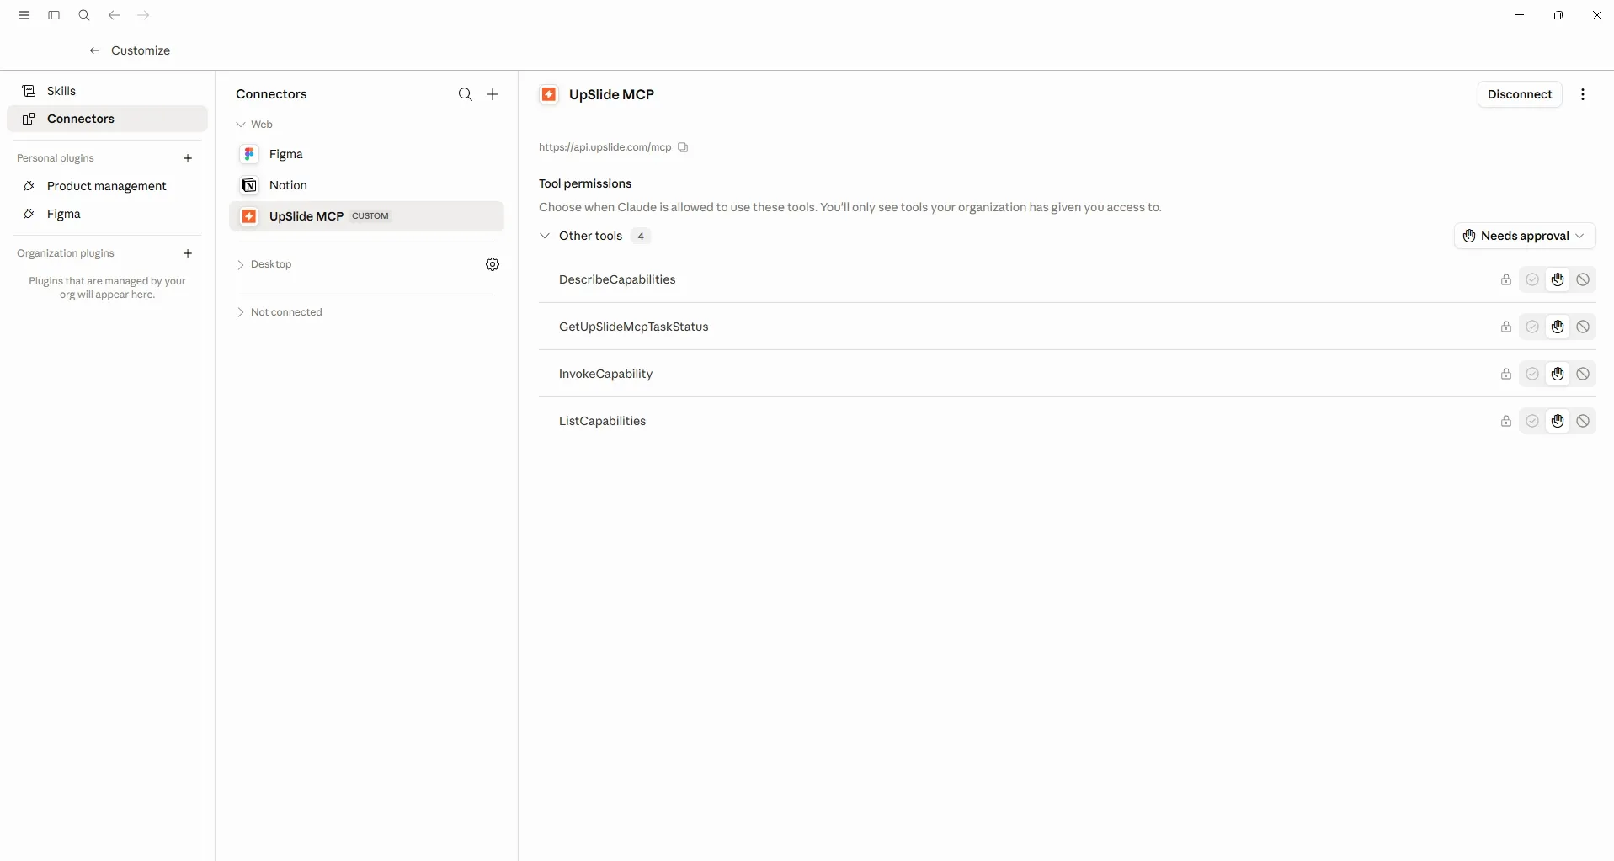Restore down the application window
1614x861 pixels.
1558,15
